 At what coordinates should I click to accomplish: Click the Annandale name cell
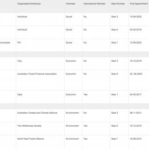coord(5,43)
